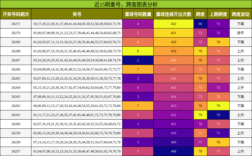252x156 pixels.
Task: Select the winning numbers row starting 03,16,20,26
Action: (77, 60)
